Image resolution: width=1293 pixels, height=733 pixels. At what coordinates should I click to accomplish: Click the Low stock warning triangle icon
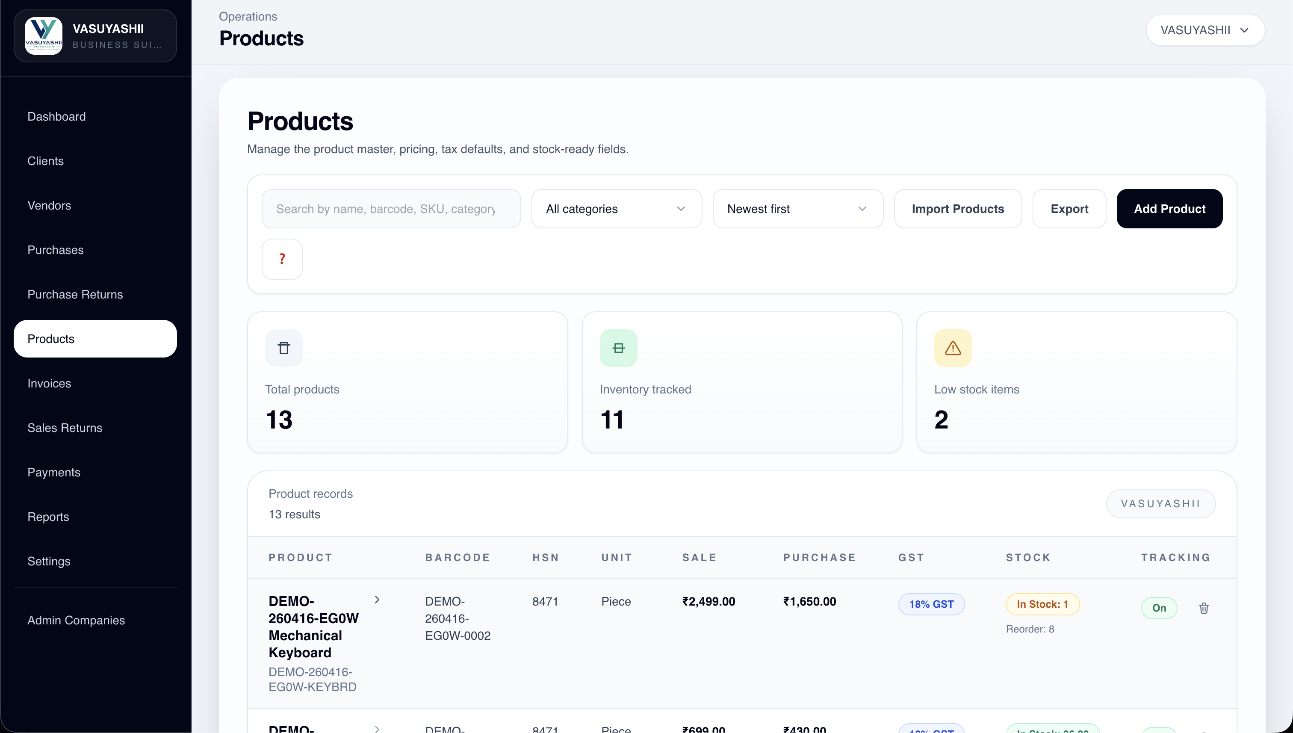click(x=953, y=348)
